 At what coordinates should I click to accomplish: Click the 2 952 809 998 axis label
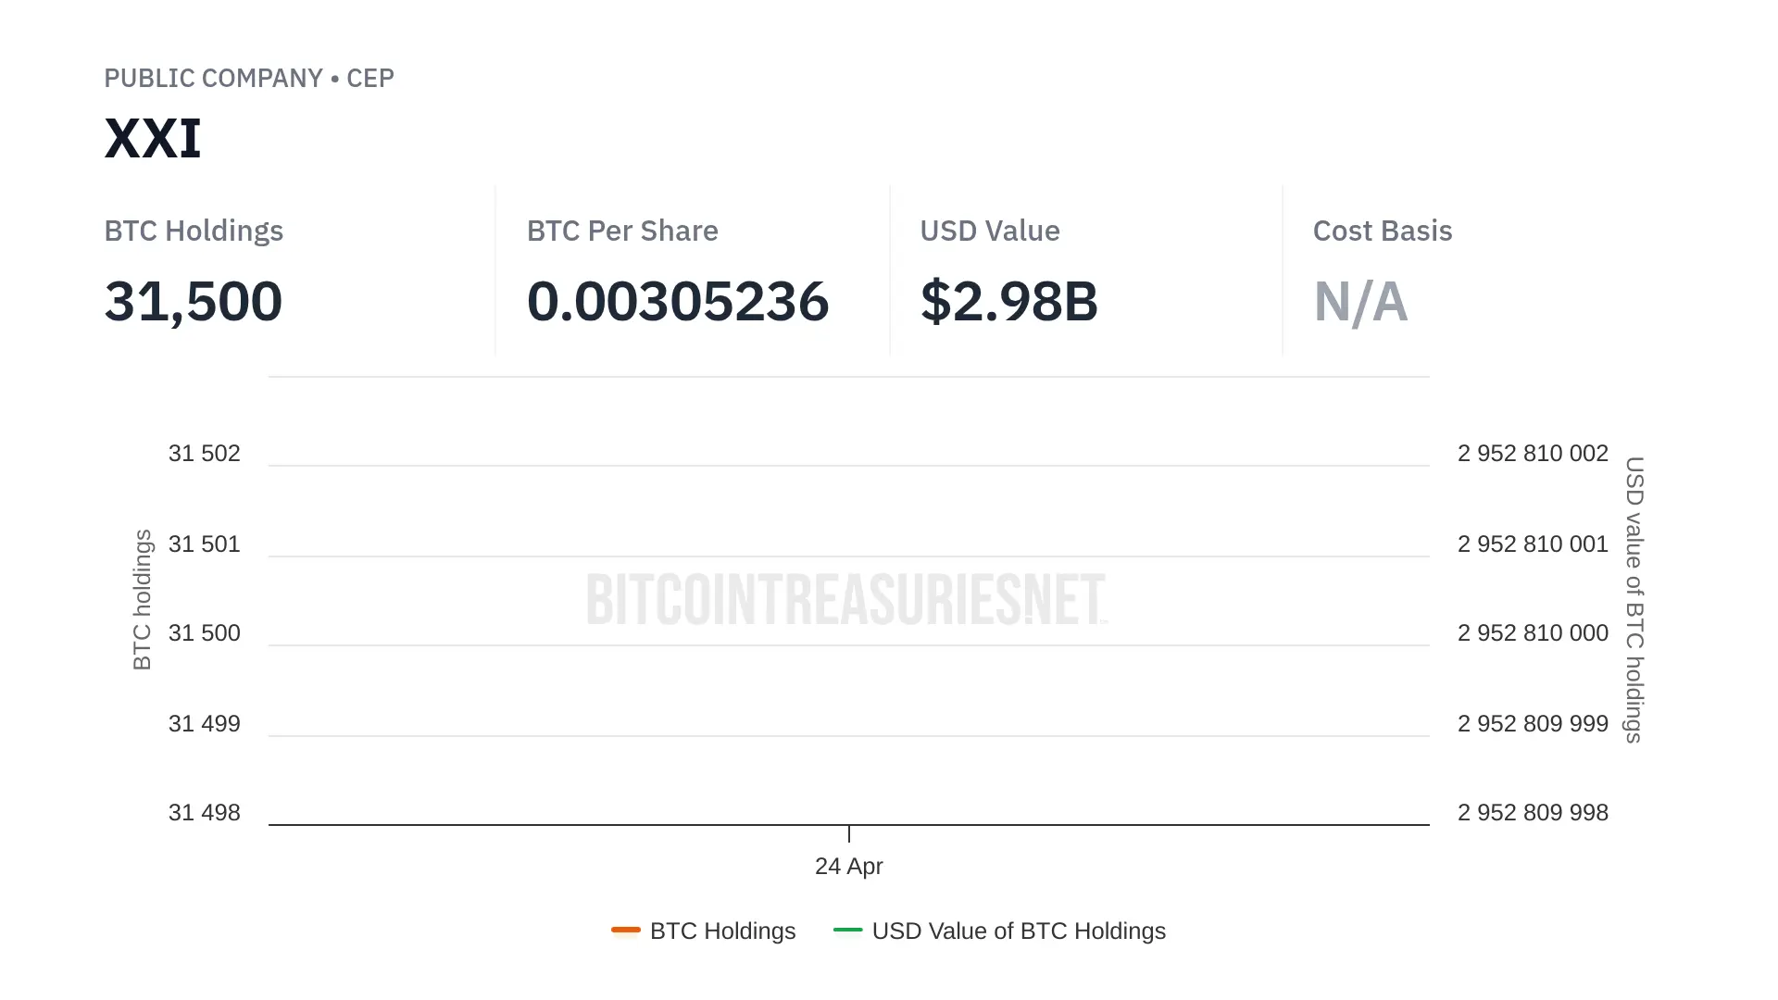(1533, 812)
